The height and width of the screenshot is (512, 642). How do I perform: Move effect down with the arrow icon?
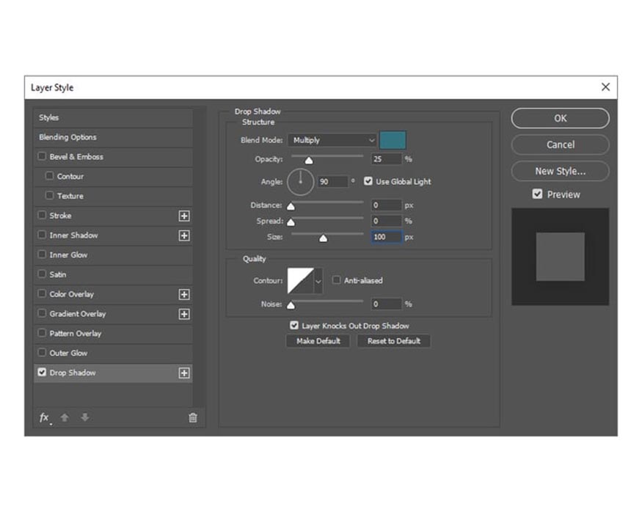[x=85, y=417]
